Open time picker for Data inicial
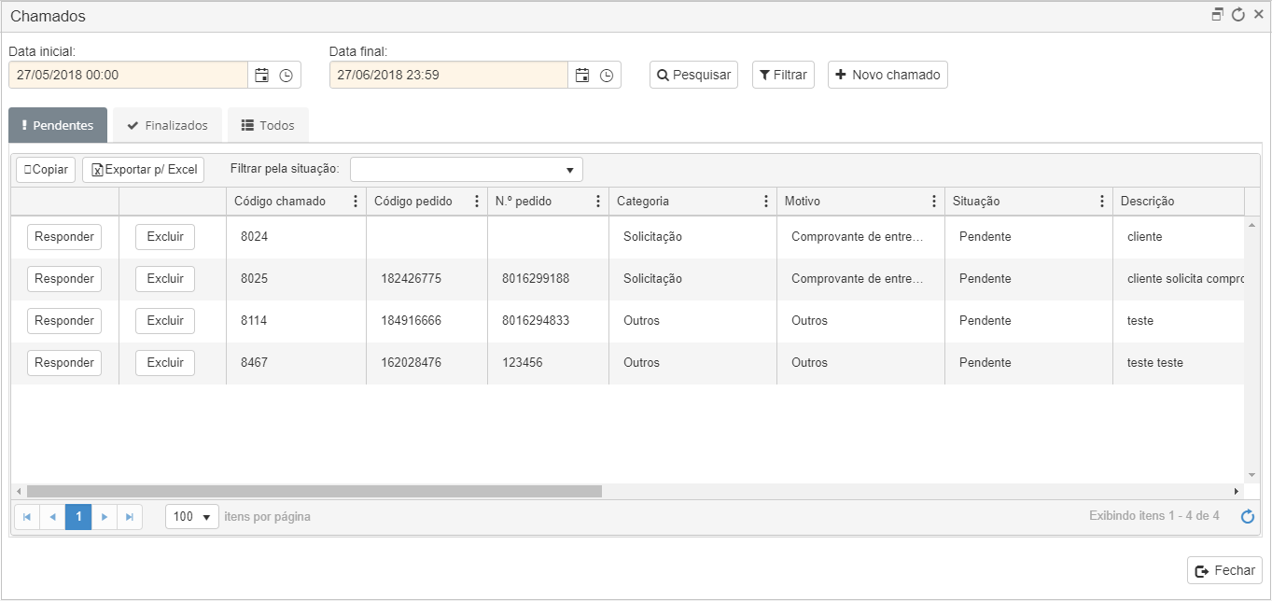Image resolution: width=1272 pixels, height=601 pixels. tap(286, 76)
